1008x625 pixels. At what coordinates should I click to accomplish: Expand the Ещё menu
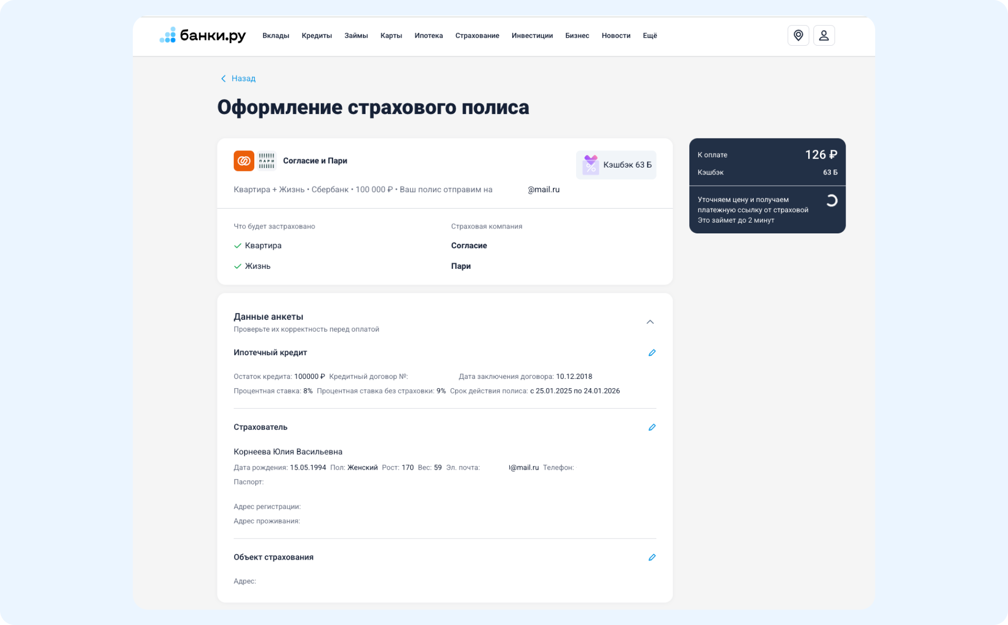tap(650, 35)
